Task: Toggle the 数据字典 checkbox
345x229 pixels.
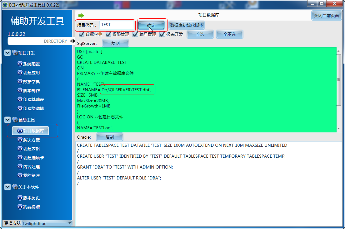Action: click(82, 34)
